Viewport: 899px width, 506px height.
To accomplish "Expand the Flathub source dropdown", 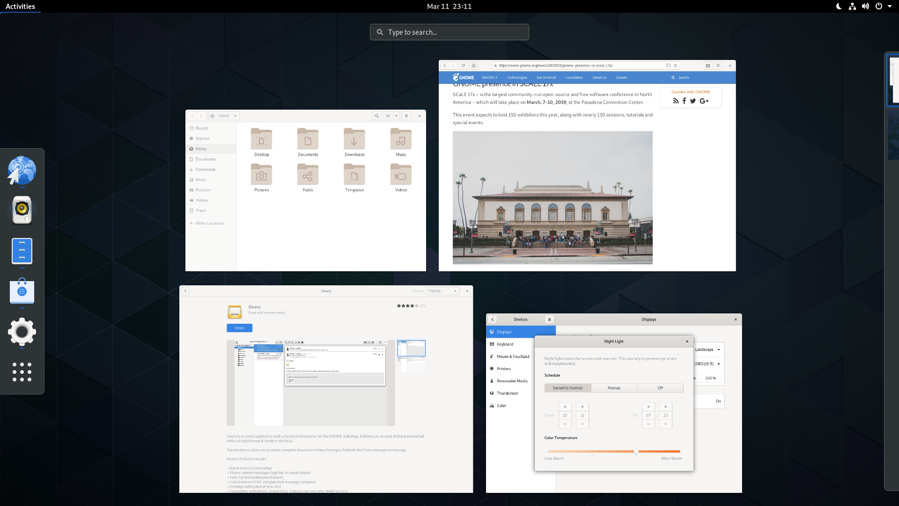I will [442, 291].
